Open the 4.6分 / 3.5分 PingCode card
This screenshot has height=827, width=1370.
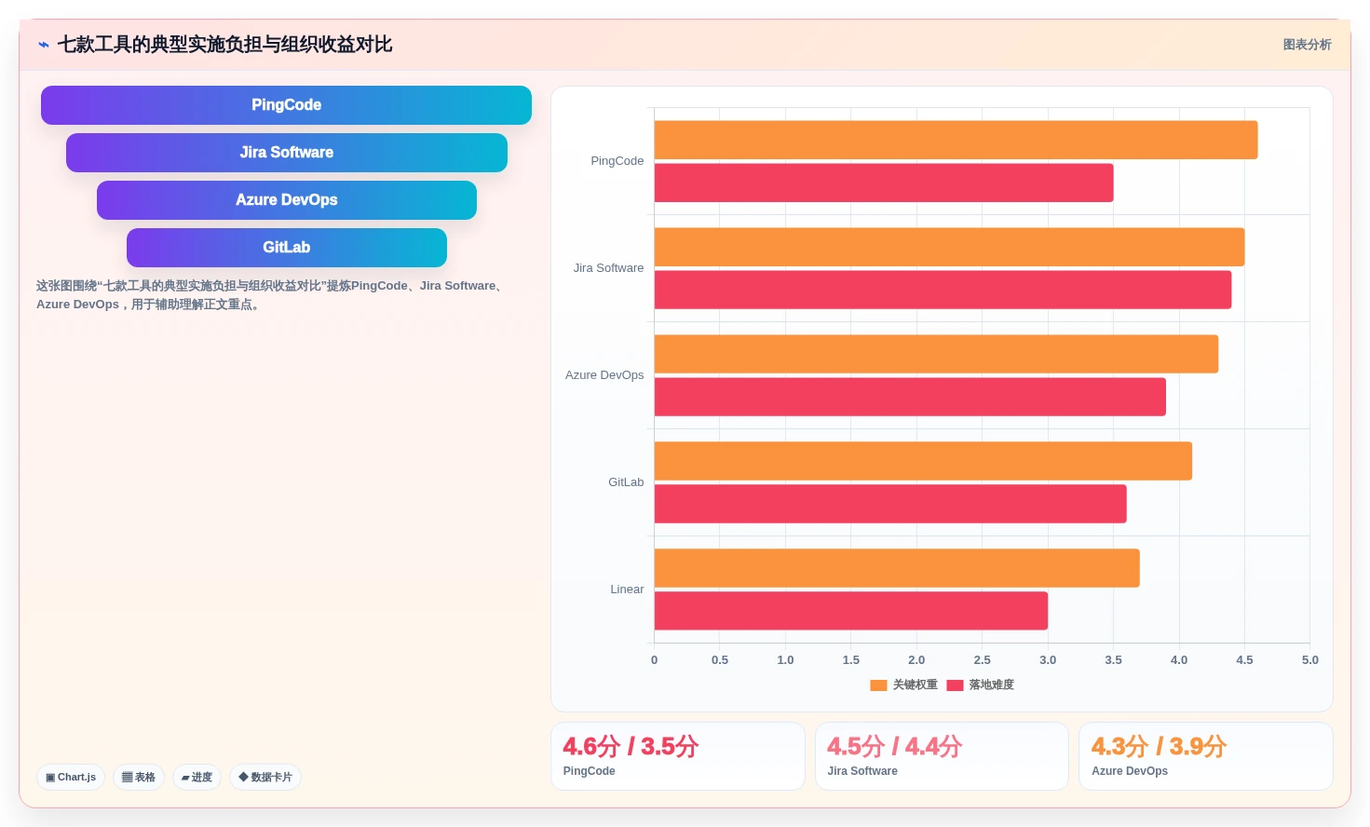[677, 756]
